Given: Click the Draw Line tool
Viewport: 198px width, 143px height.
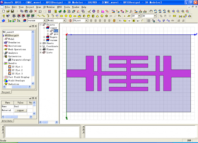Looking at the screenshot, I should point(38,16).
